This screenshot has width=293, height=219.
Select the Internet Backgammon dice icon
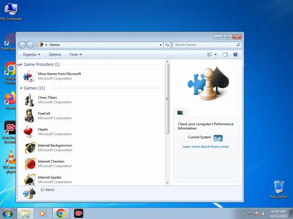[30, 148]
